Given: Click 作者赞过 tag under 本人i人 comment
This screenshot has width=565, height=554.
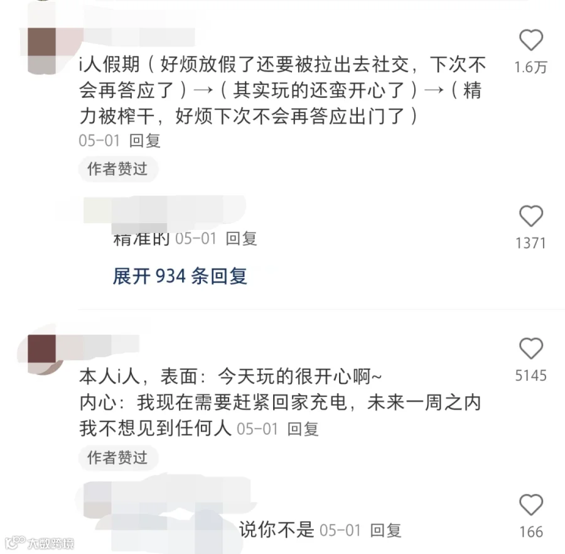Looking at the screenshot, I should tap(118, 458).
